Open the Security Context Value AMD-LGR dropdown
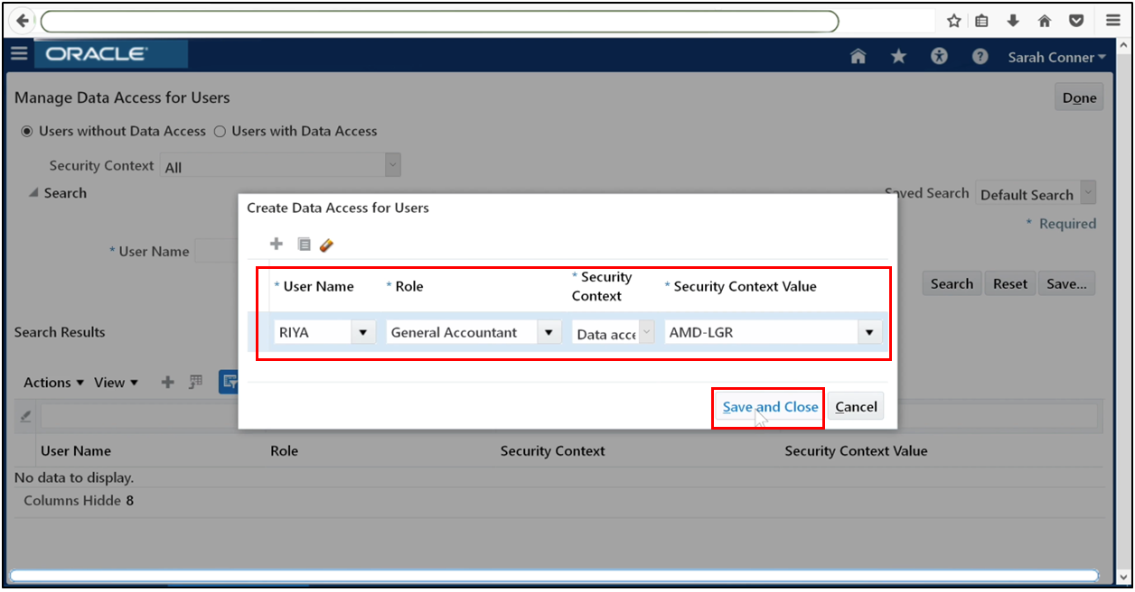The height and width of the screenshot is (592, 1135). click(x=868, y=331)
